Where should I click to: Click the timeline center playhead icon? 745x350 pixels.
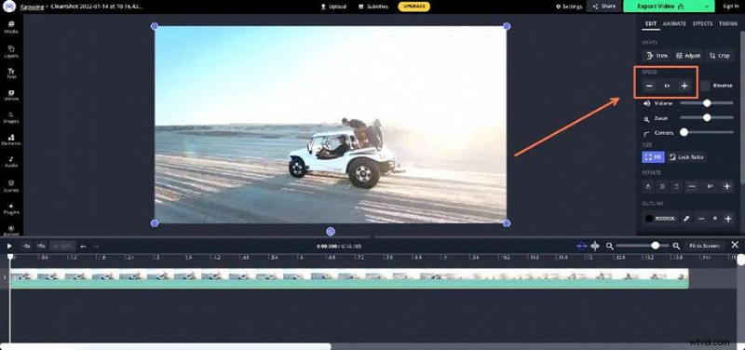point(595,246)
